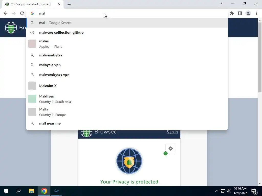Open the volume tray icon
262x196 pixels.
click(229, 191)
